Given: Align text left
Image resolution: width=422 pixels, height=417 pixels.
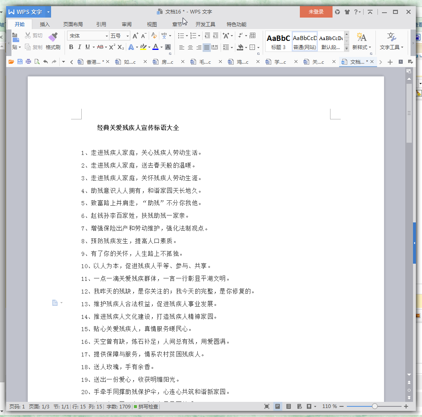Looking at the screenshot, I should pos(182,47).
